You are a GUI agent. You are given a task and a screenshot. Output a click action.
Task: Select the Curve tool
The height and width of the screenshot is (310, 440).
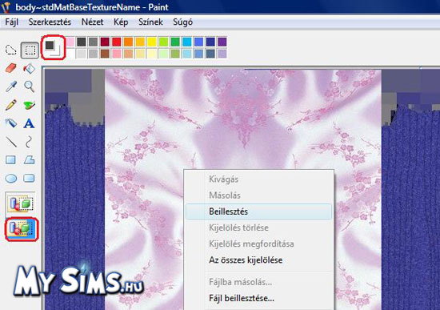29,142
